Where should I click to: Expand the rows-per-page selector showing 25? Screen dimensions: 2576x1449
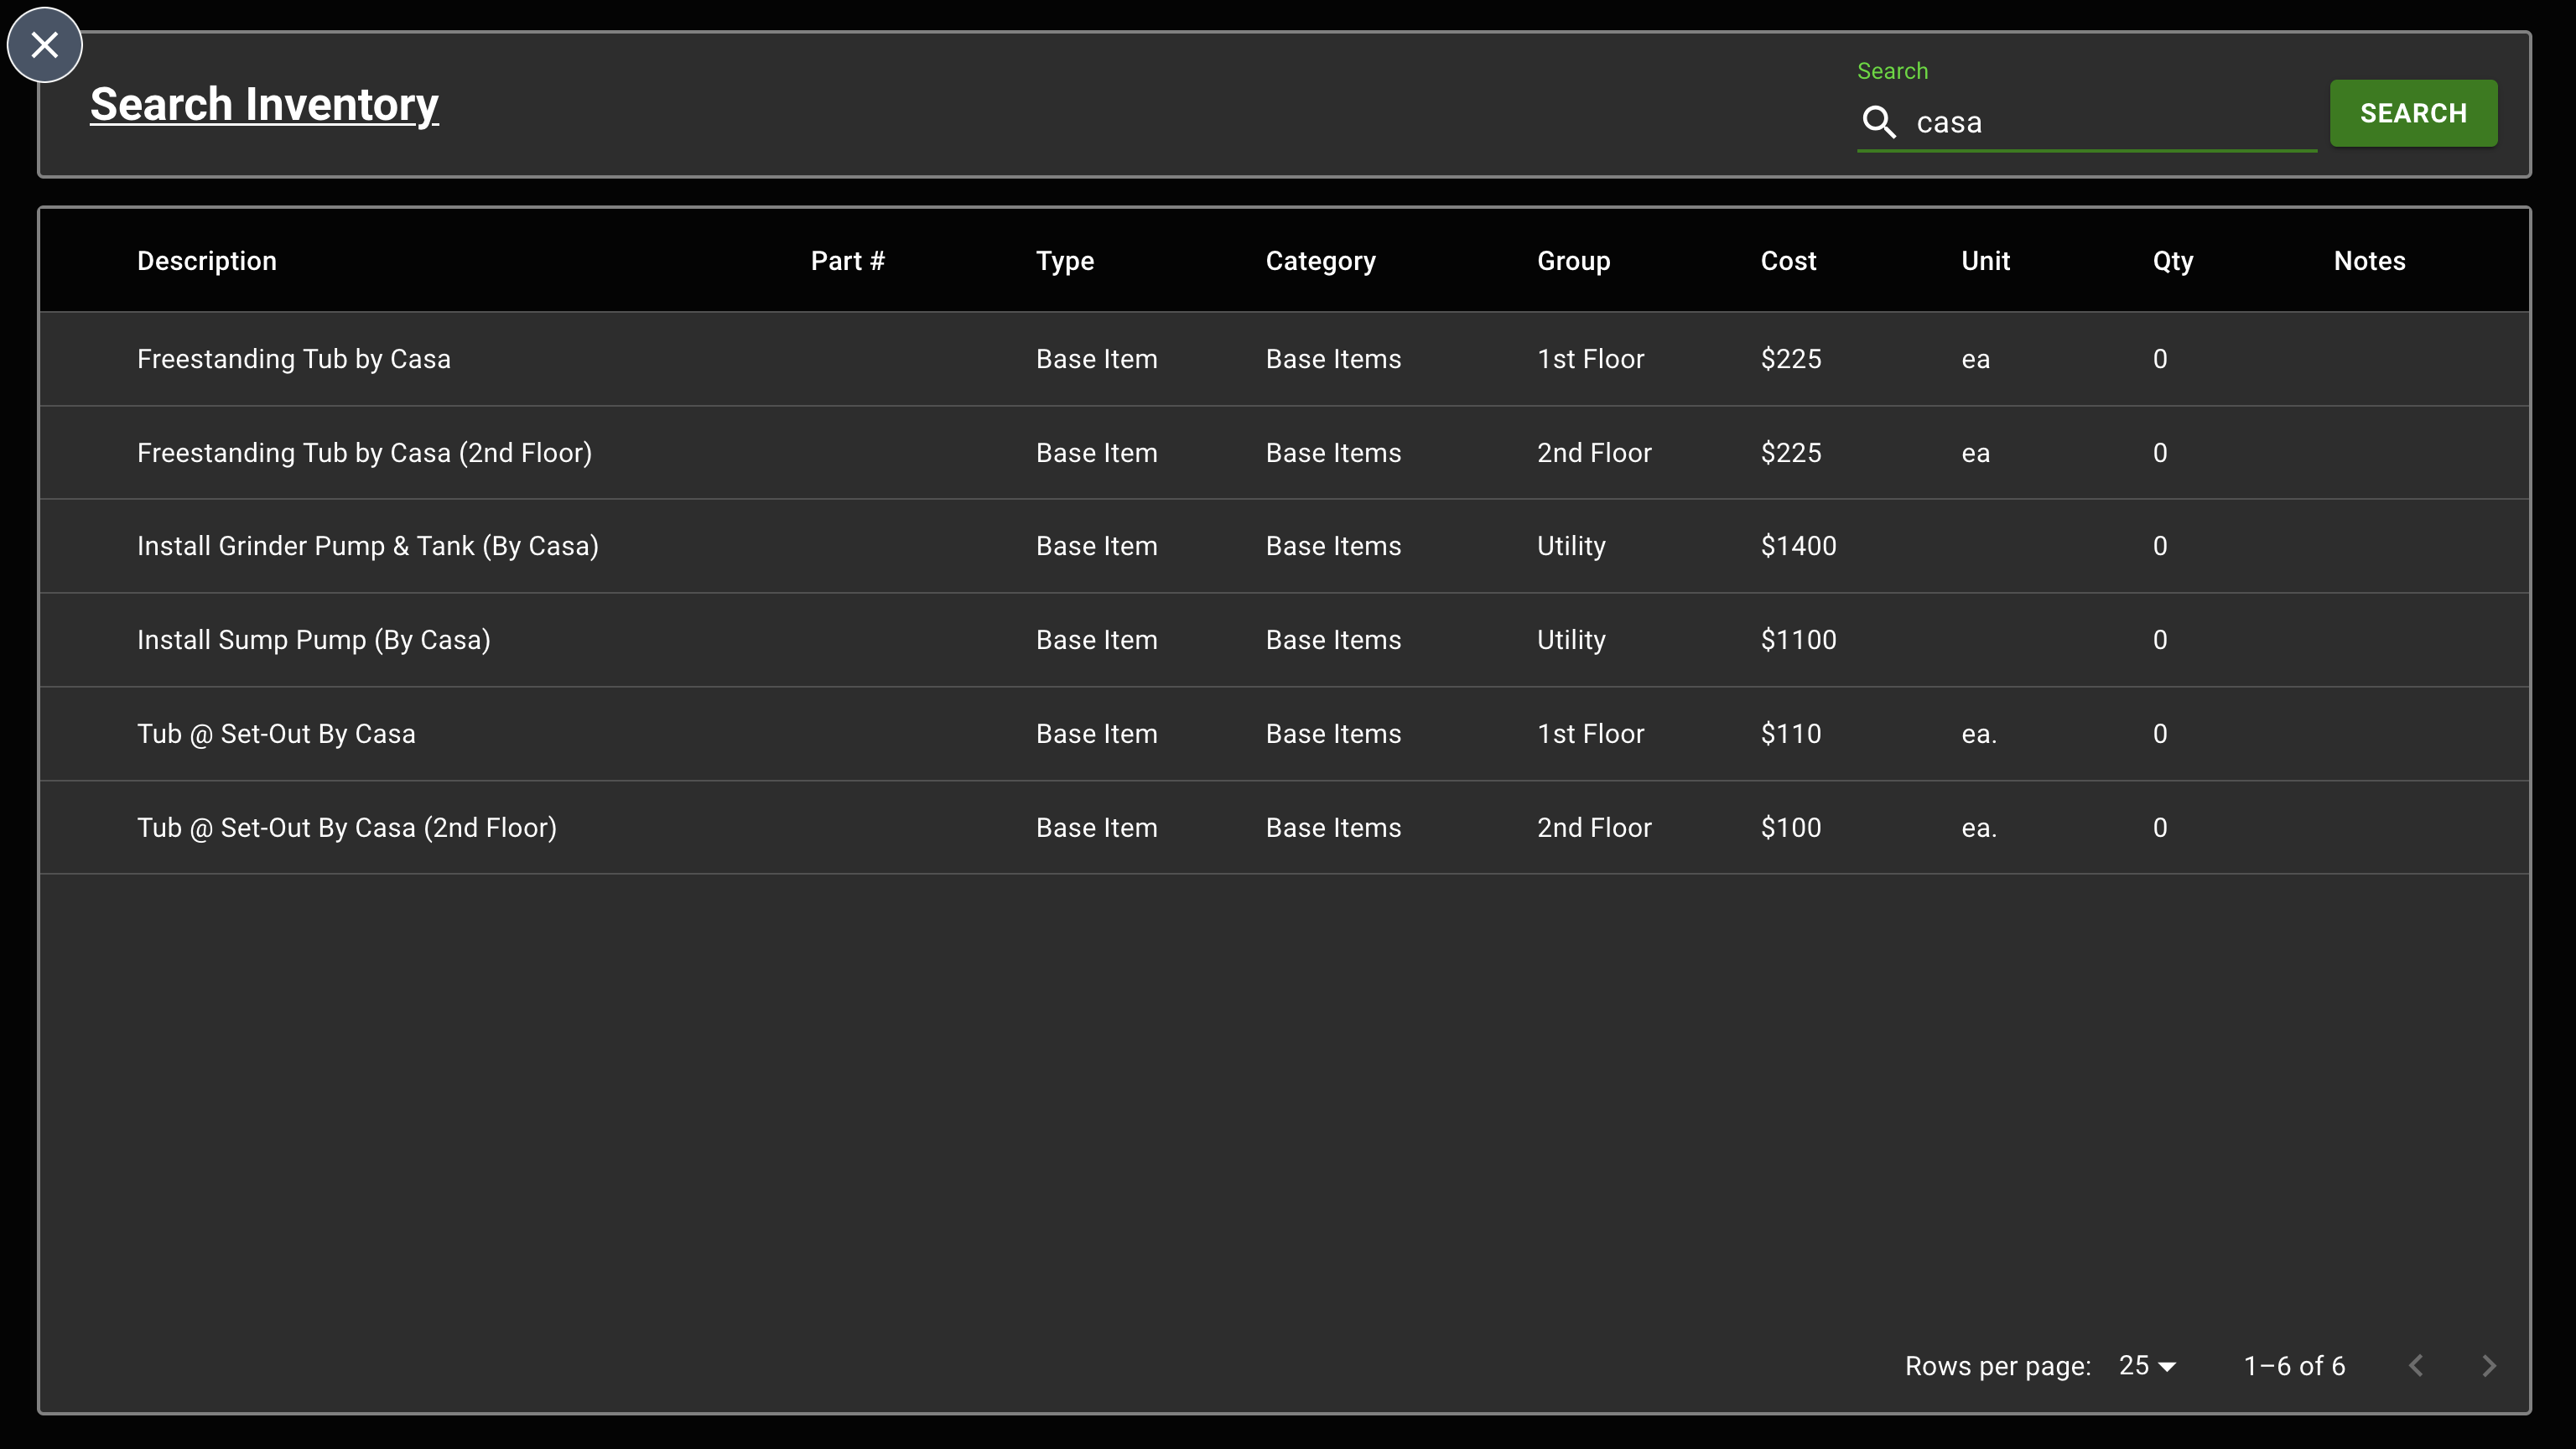[x=2146, y=1365]
